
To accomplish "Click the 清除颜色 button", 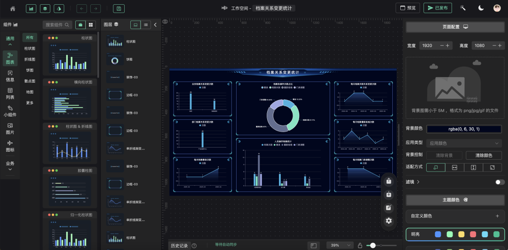I will 484,155.
